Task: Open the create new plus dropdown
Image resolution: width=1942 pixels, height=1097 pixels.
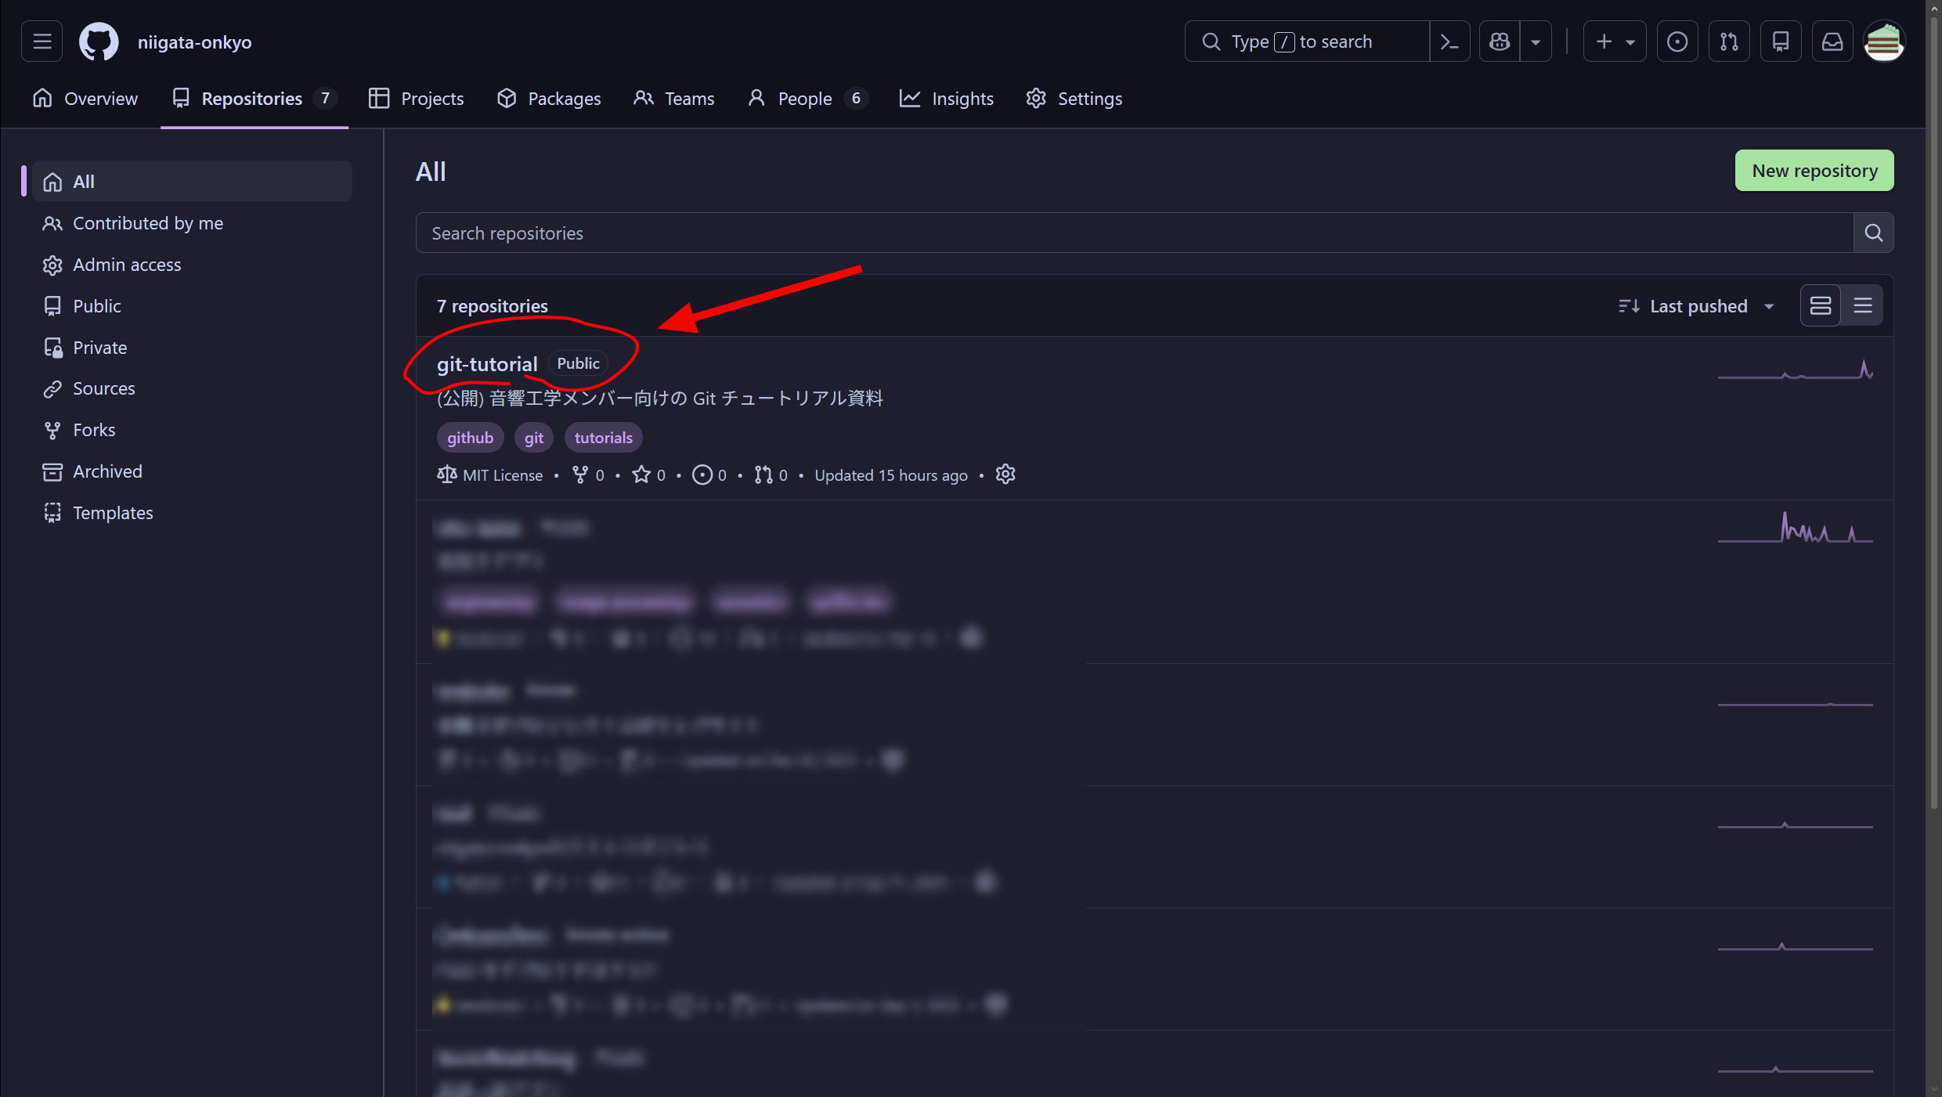Action: click(x=1615, y=41)
